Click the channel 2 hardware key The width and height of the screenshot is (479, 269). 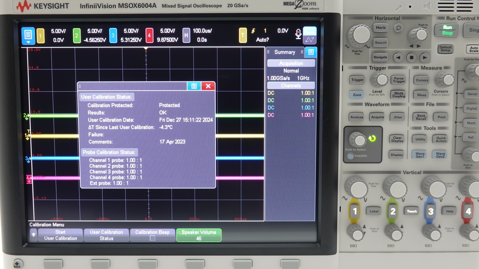tap(392, 211)
